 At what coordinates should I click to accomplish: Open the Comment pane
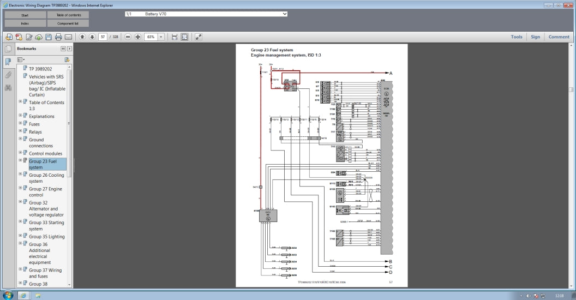559,37
